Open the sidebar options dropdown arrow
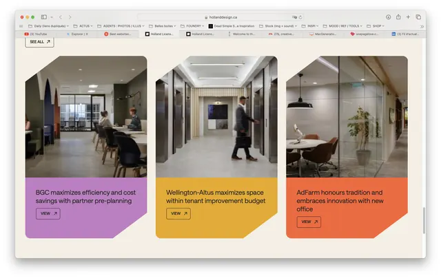Image resolution: width=441 pixels, height=278 pixels. coord(52,17)
